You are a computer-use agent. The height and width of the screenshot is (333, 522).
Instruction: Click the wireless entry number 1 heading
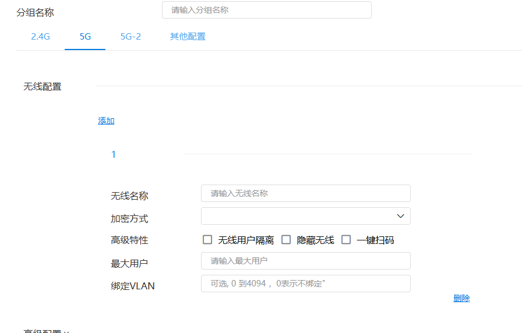[x=114, y=154]
